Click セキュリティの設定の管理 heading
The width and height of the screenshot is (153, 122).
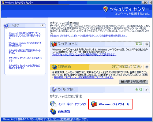66,96
